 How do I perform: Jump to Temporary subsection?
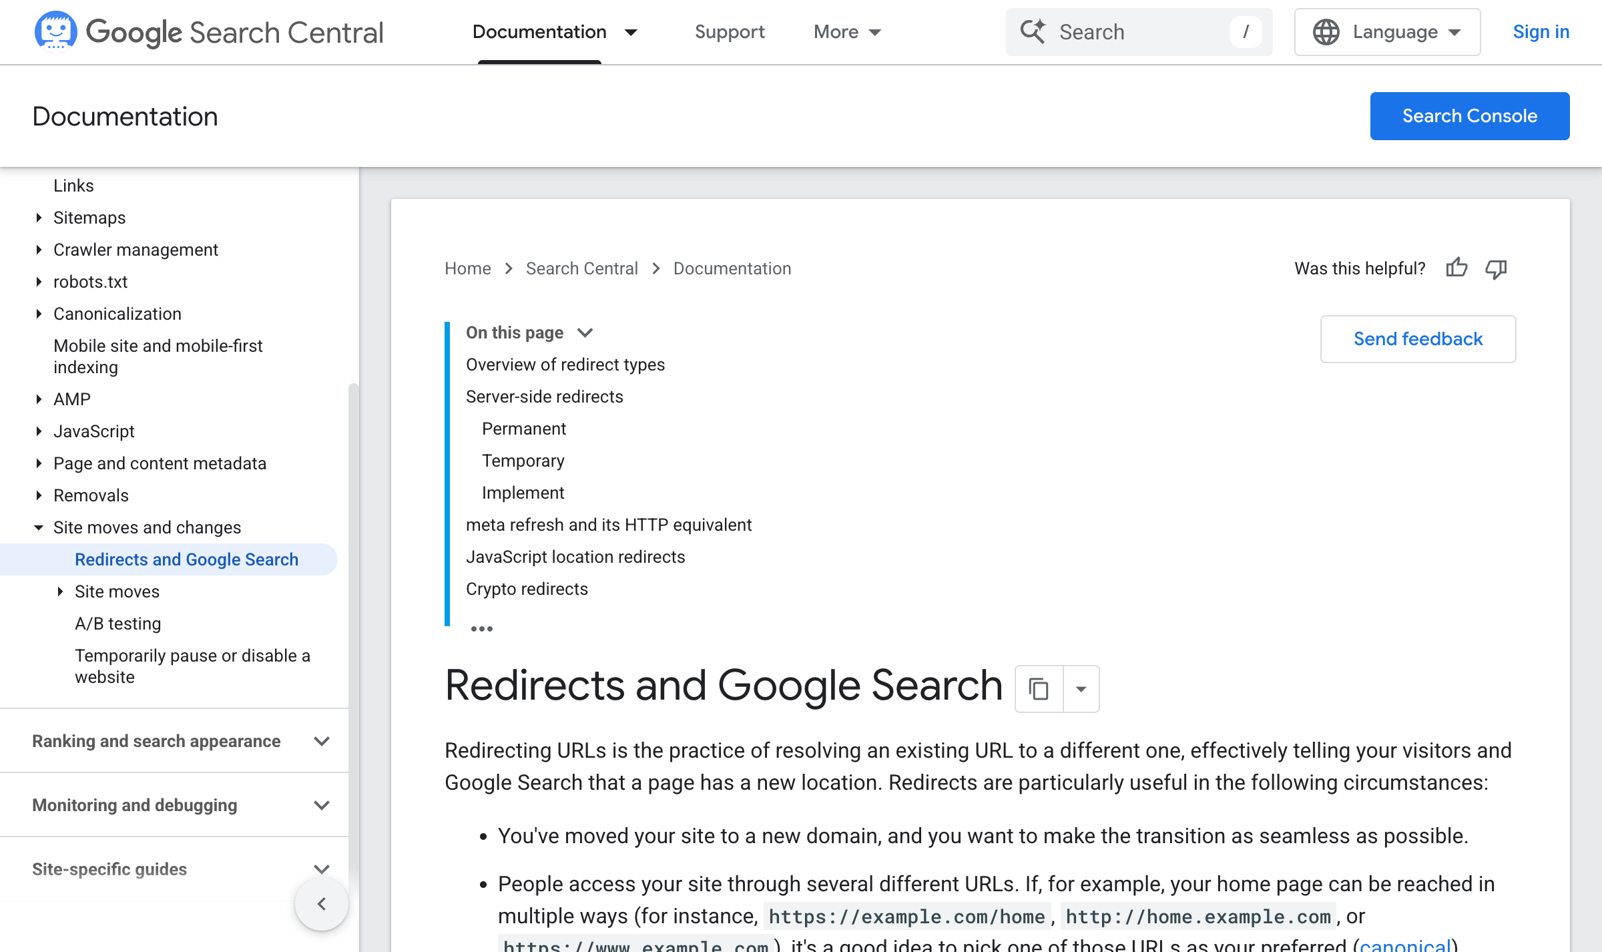tap(523, 461)
